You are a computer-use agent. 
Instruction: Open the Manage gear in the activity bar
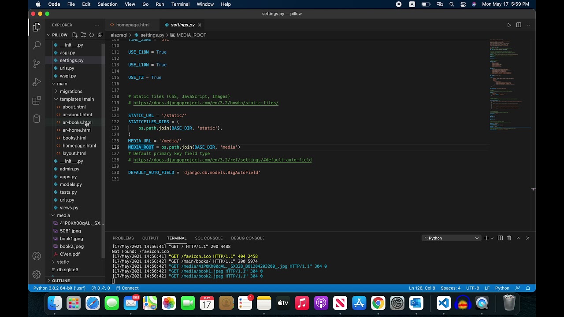[x=37, y=274]
